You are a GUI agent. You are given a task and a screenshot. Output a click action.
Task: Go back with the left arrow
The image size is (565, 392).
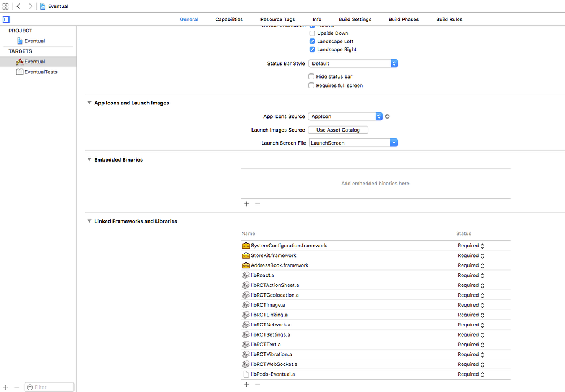[x=19, y=6]
